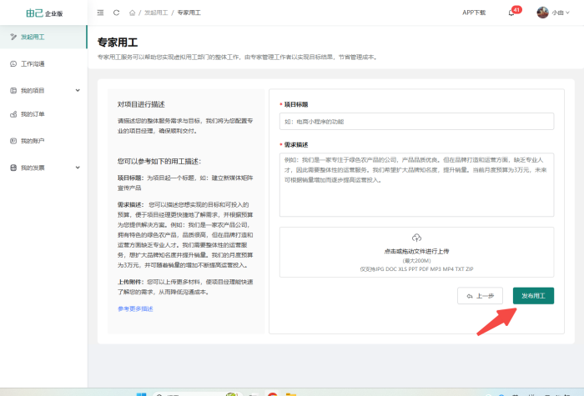Click the 上传附件 guidance paragraph
The width and height of the screenshot is (584, 396).
pos(185,287)
